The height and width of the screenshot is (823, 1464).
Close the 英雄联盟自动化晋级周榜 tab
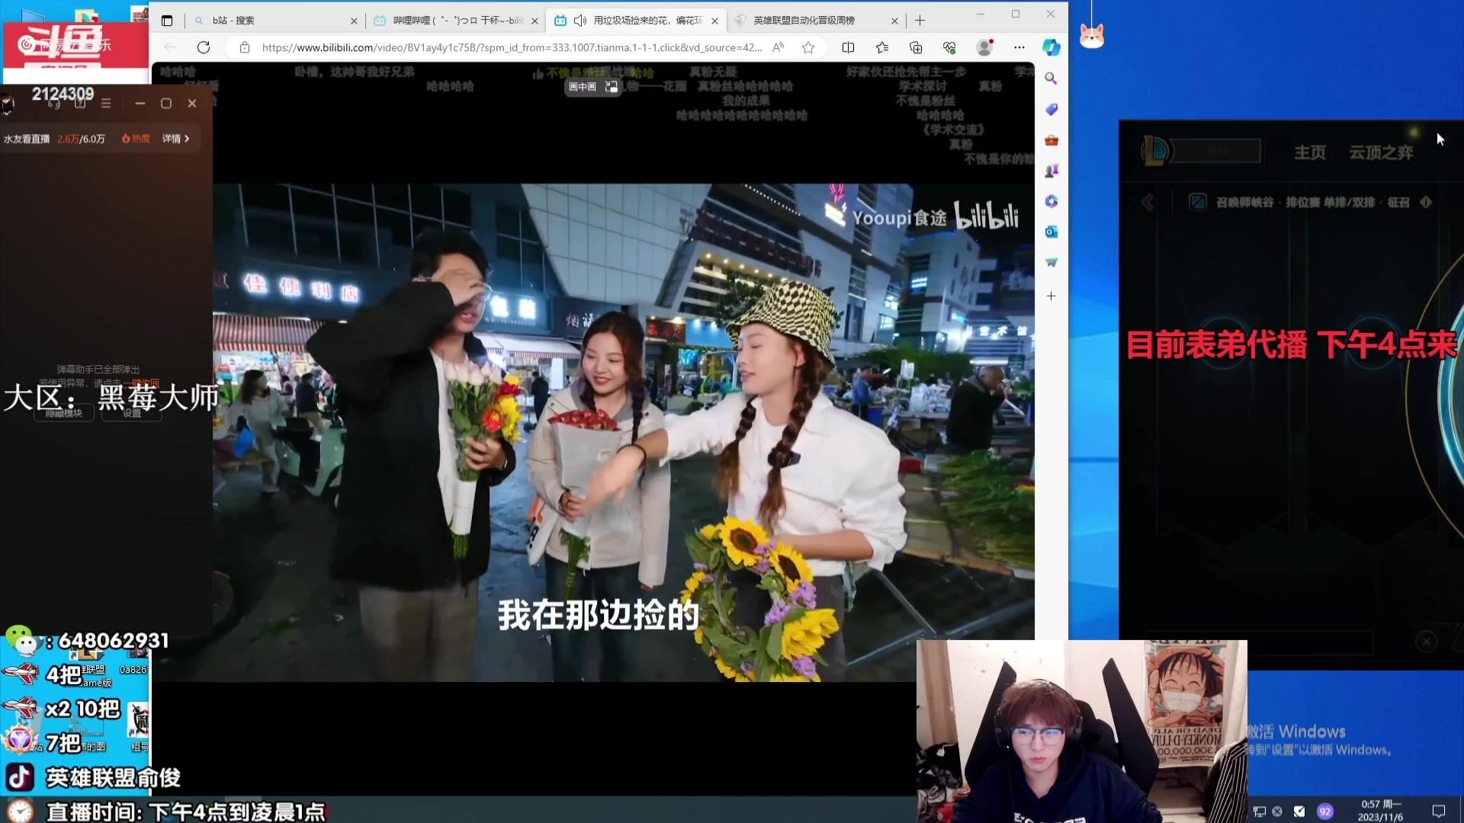pos(894,21)
